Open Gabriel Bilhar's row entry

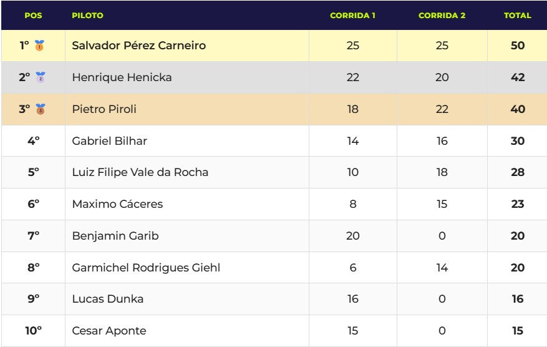[x=110, y=141]
